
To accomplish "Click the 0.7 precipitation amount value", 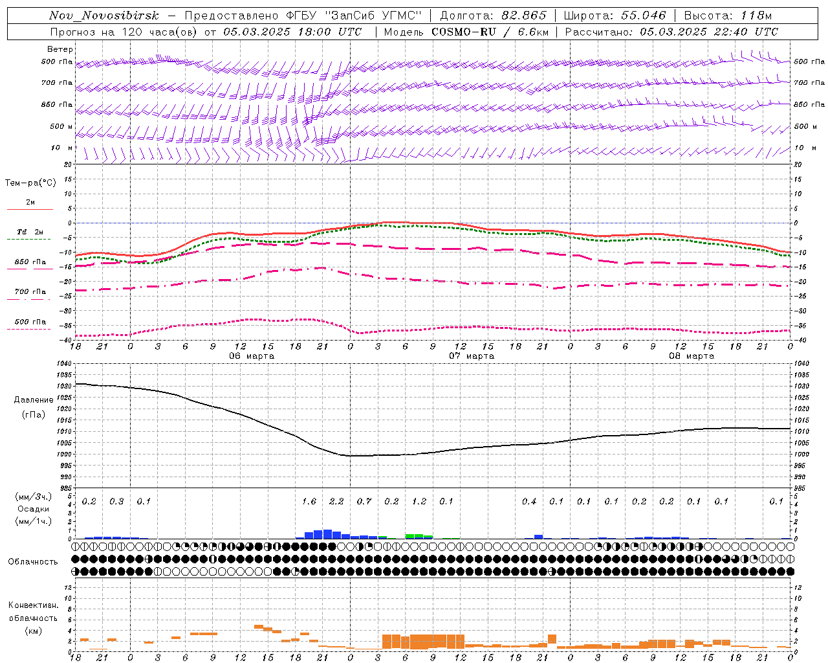I will click(x=364, y=502).
